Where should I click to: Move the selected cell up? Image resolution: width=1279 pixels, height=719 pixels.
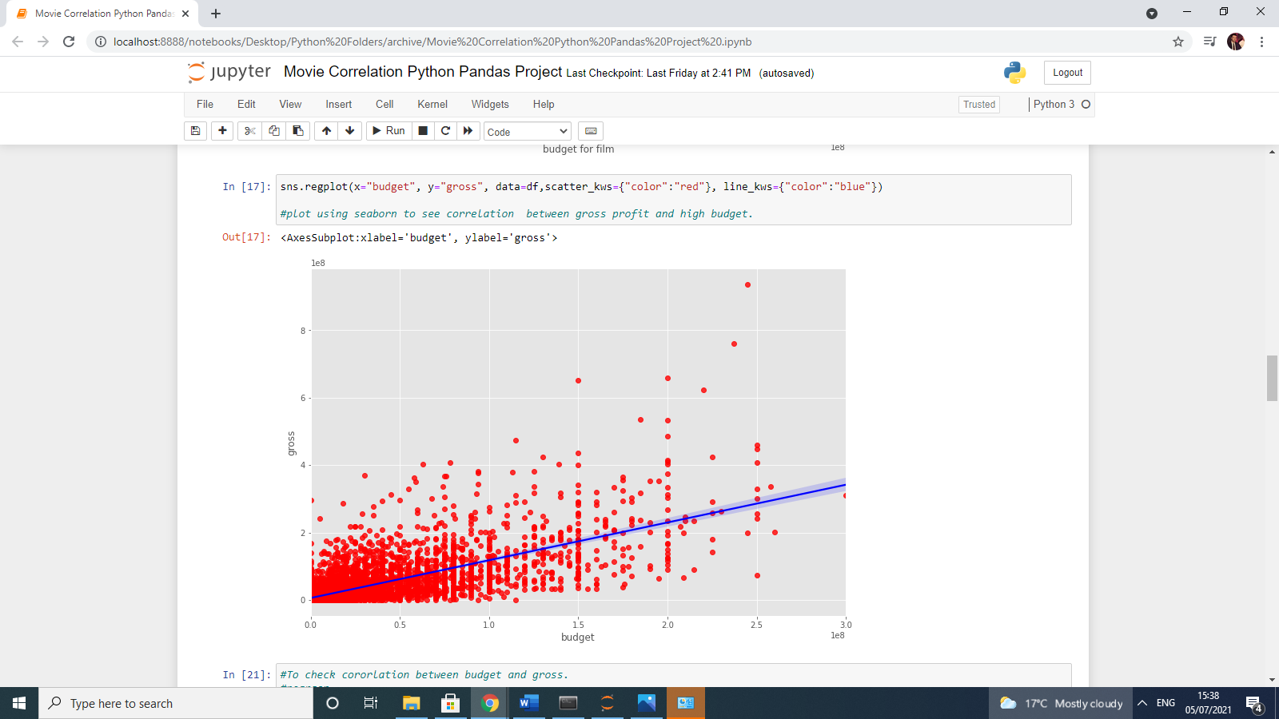click(326, 130)
